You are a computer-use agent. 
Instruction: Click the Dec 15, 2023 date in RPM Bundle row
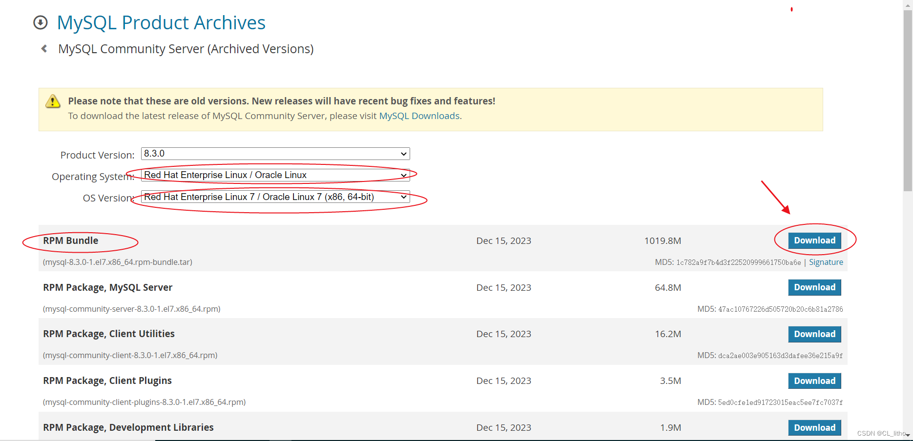[504, 241]
